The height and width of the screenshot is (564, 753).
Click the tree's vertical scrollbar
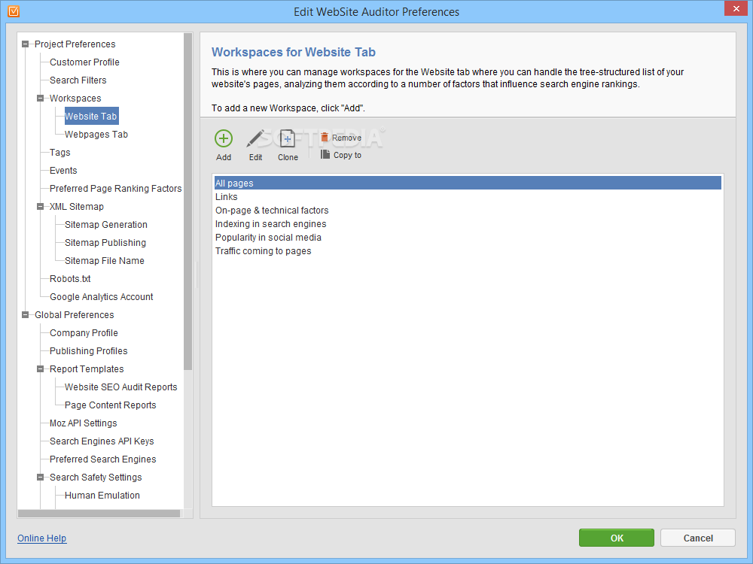click(187, 202)
